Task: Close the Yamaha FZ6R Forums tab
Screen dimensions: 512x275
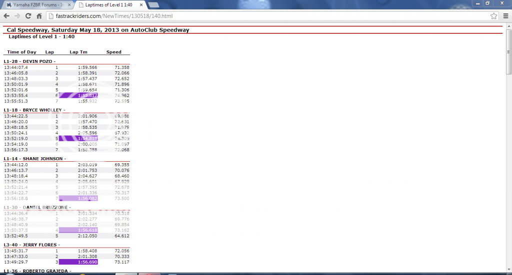Action: 68,5
